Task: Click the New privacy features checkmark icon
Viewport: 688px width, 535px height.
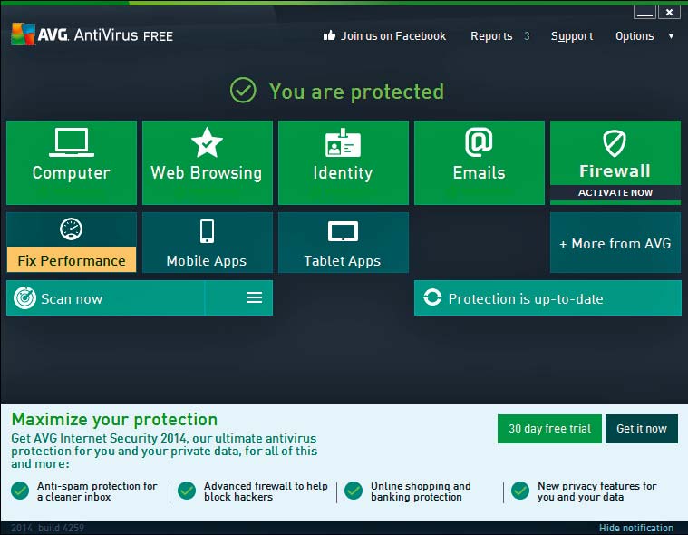Action: click(x=520, y=491)
